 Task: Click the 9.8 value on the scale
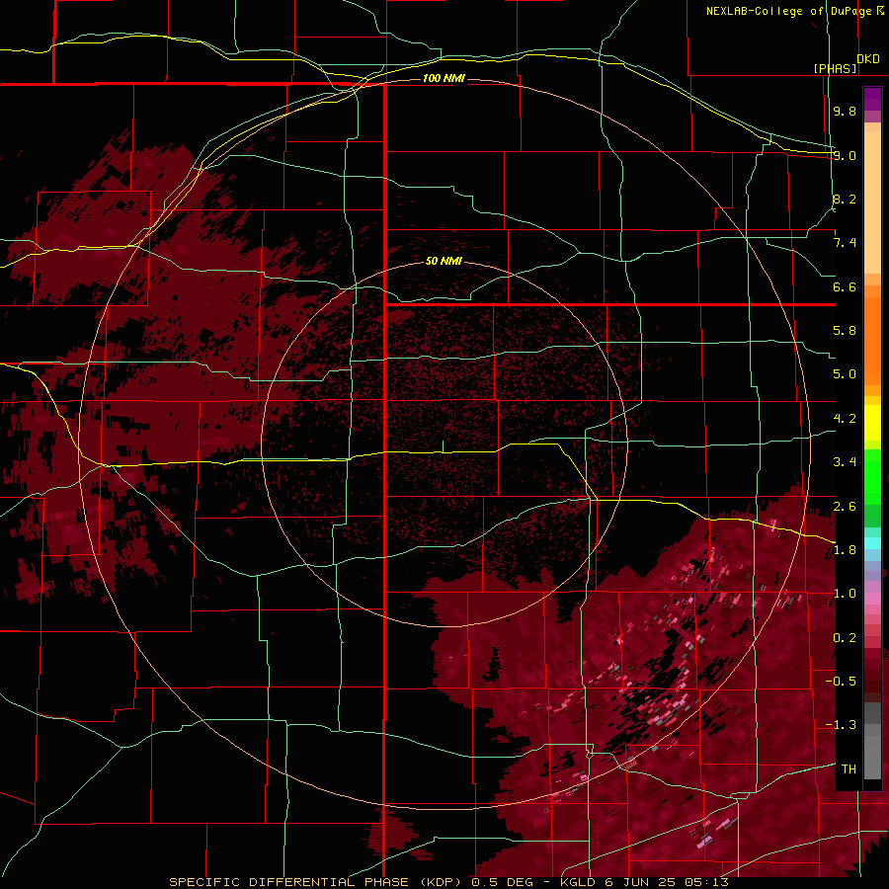point(845,111)
